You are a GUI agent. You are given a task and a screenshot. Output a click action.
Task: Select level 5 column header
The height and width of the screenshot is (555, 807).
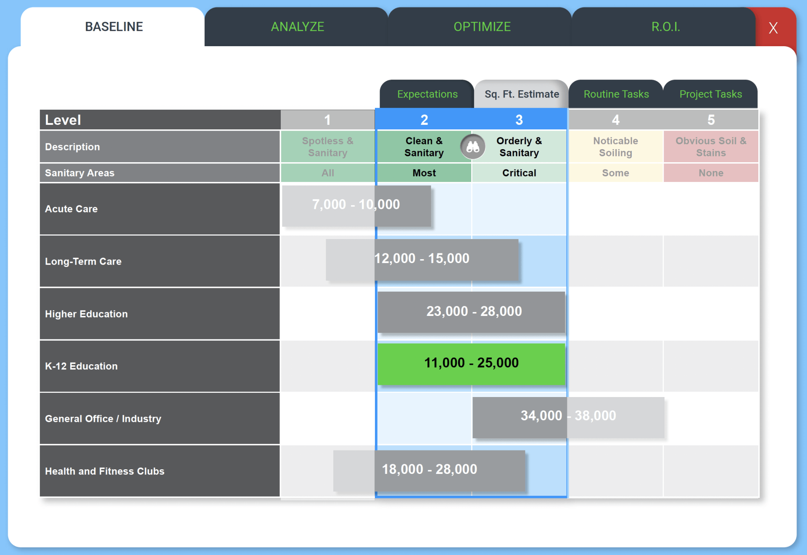(x=711, y=120)
